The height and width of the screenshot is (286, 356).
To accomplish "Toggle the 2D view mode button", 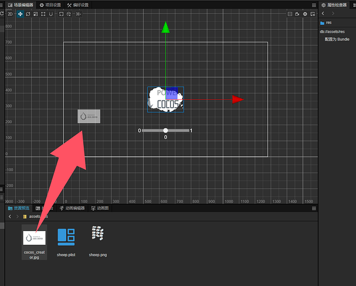I will (x=10, y=14).
